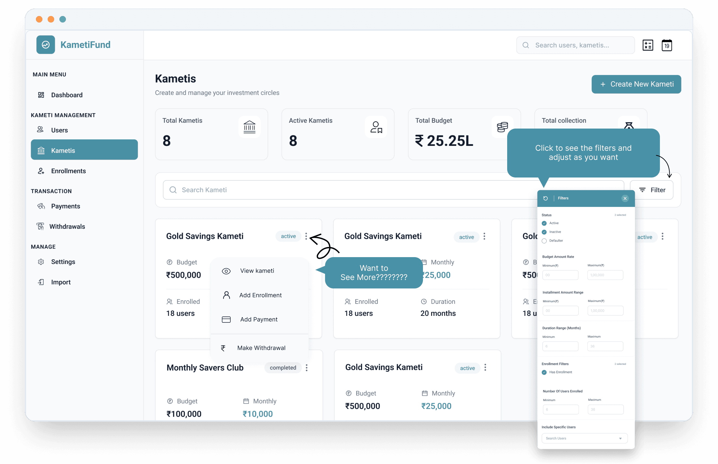Image resolution: width=718 pixels, height=464 pixels.
Task: Click Duration Range Minimum field
Action: click(560, 346)
